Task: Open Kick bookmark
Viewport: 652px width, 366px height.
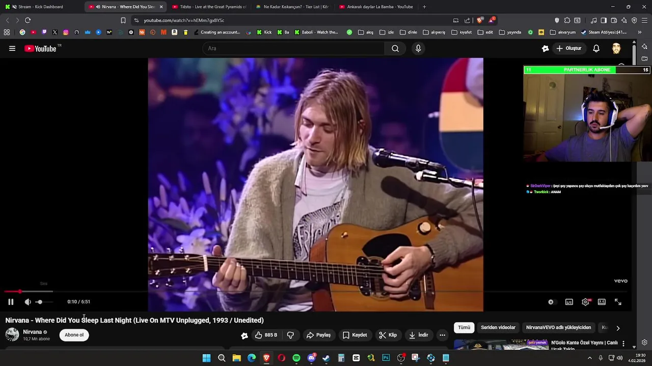Action: coord(264,32)
